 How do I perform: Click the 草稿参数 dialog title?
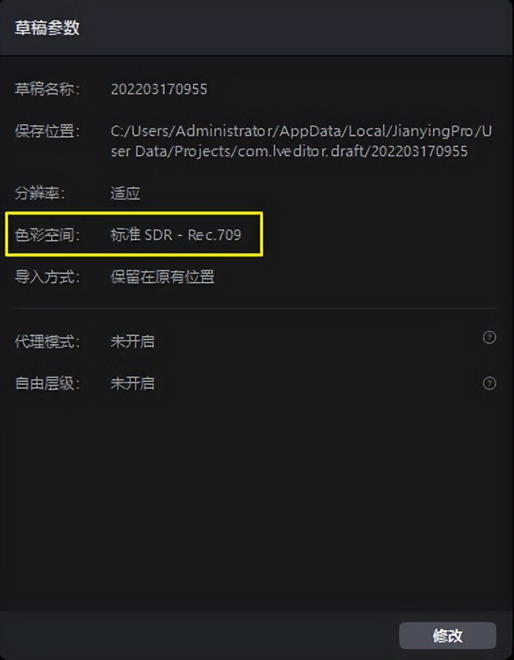point(47,28)
